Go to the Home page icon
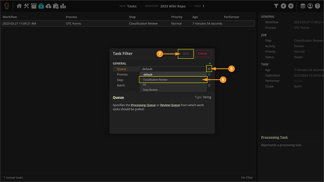The image size is (324, 182). tap(19, 6)
